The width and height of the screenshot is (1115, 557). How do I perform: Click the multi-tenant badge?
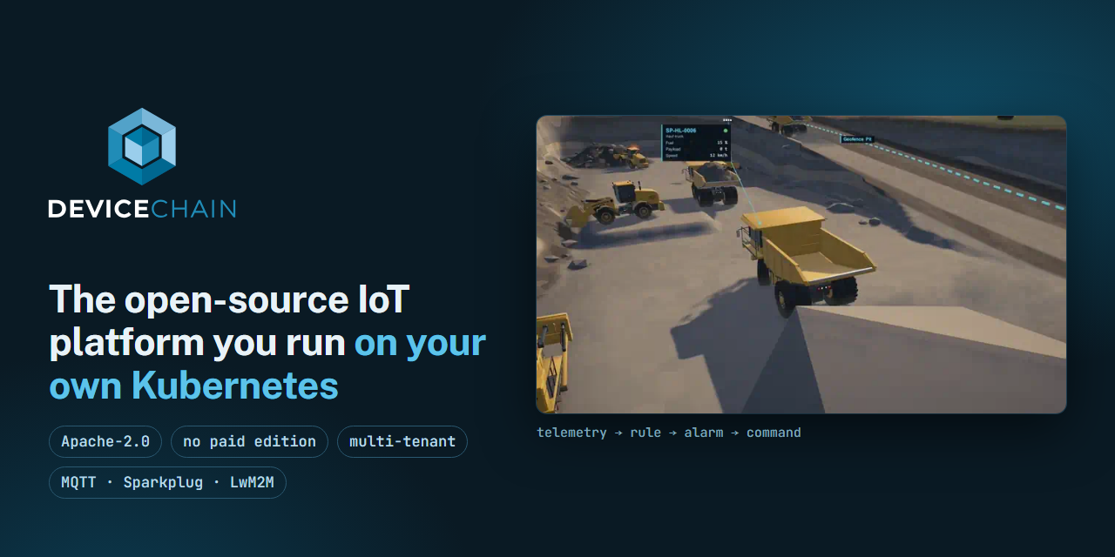(402, 441)
